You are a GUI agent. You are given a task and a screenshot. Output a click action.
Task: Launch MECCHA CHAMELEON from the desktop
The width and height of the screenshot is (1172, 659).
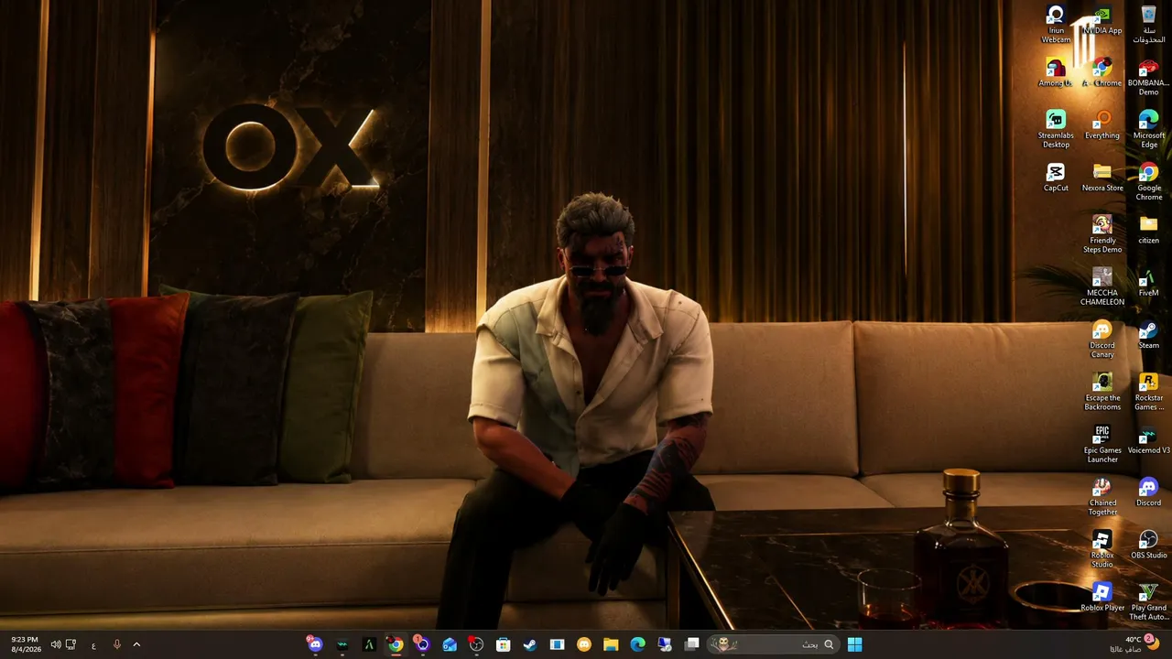pos(1102,287)
